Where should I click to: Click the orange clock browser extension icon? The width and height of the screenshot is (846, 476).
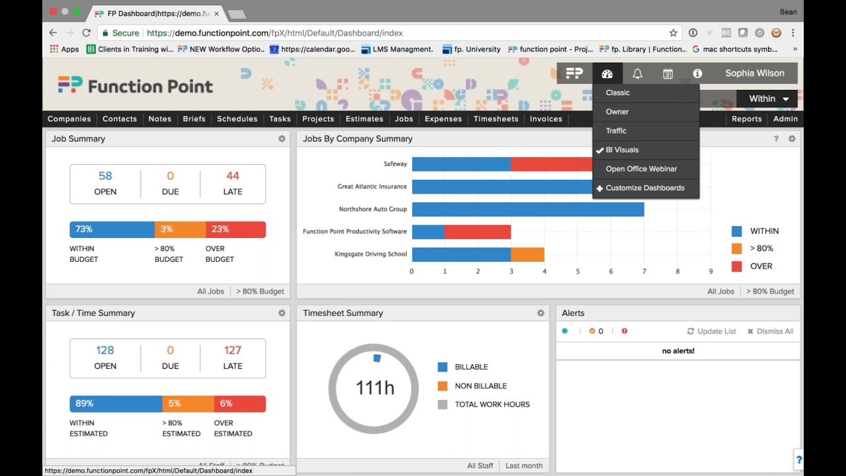coord(777,33)
